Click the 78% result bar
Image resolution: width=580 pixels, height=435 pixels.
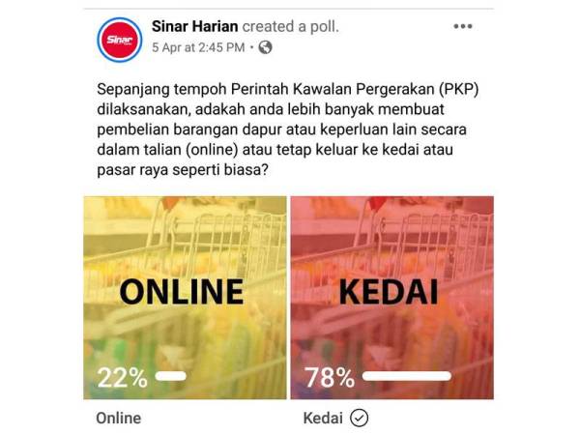click(x=407, y=376)
